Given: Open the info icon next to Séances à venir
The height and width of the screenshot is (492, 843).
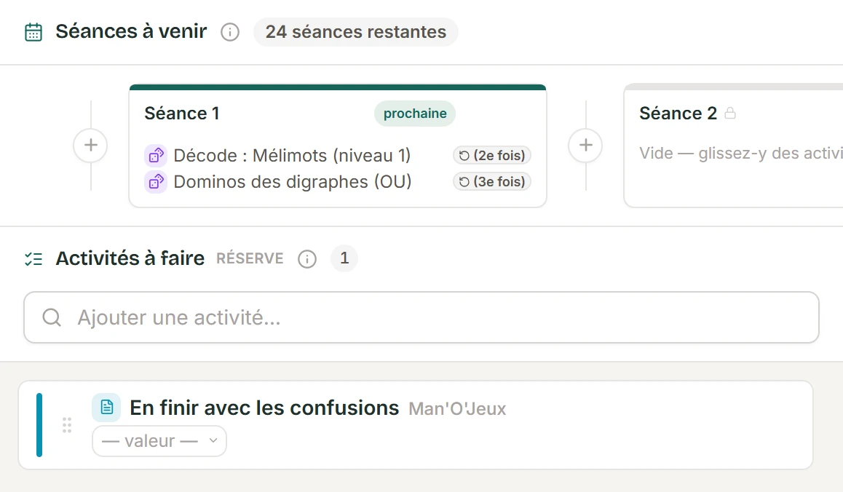Looking at the screenshot, I should (230, 32).
